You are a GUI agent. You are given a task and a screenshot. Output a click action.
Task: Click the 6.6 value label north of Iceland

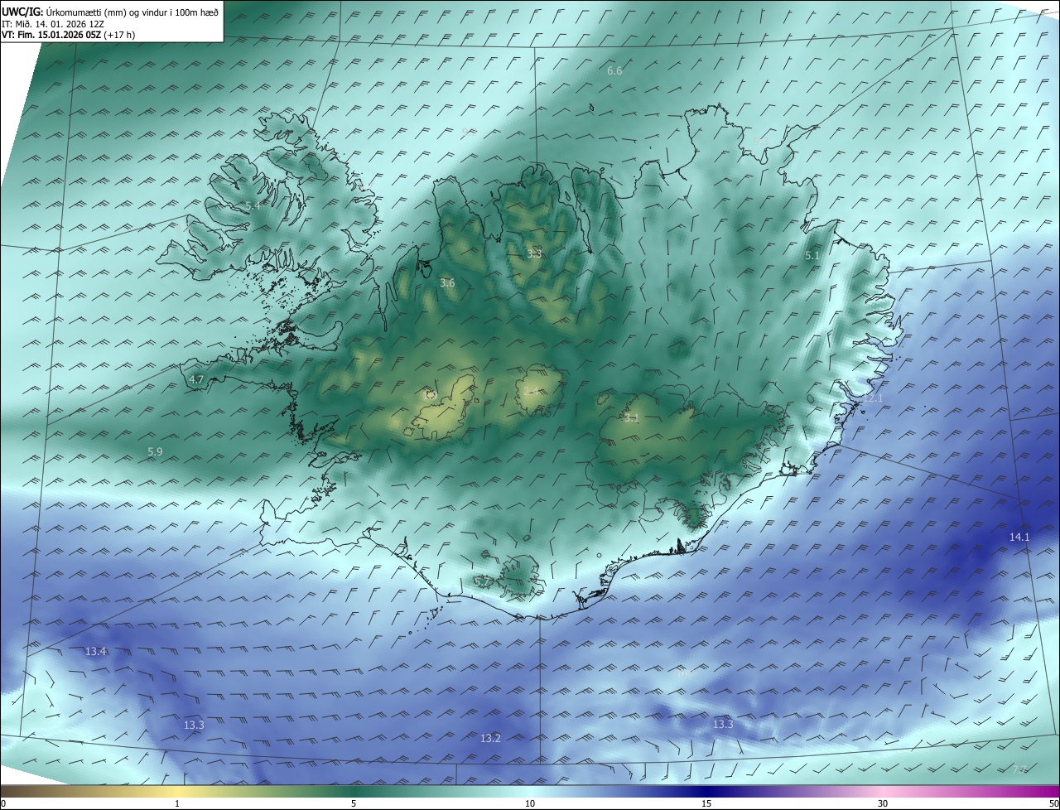click(614, 71)
